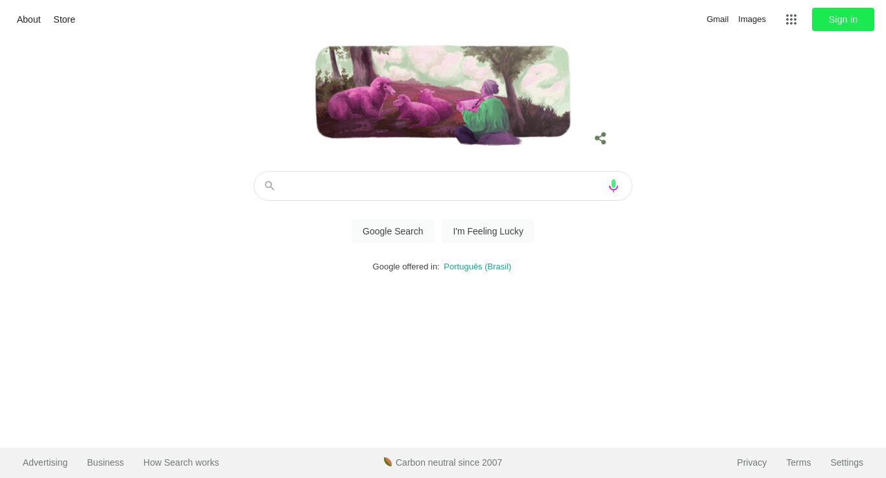Click the green Sign in button
The height and width of the screenshot is (478, 886).
click(843, 19)
